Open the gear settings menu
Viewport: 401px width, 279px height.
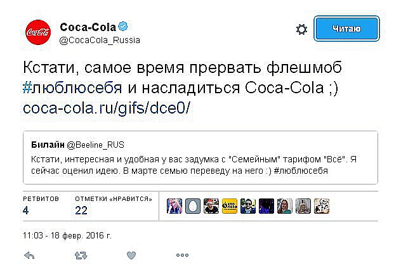[302, 29]
